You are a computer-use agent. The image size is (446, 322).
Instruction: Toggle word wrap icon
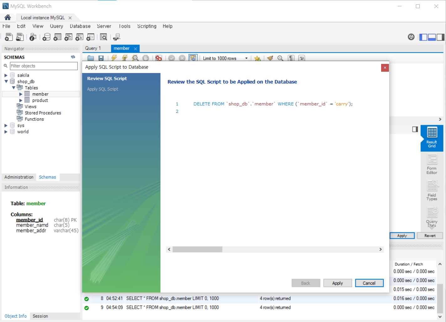pyautogui.click(x=302, y=58)
